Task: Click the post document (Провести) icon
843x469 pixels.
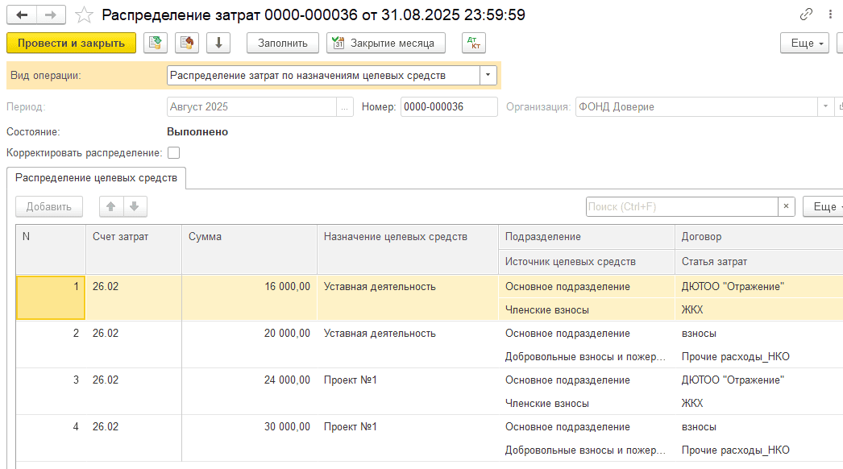Action: 187,43
